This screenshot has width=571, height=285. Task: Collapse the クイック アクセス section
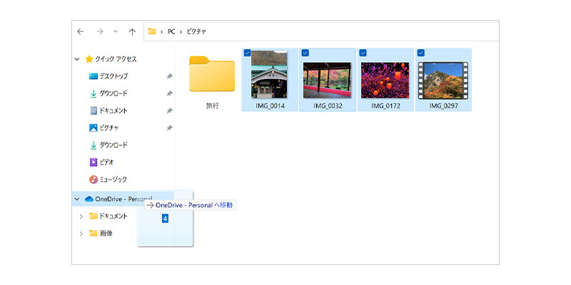coord(77,59)
